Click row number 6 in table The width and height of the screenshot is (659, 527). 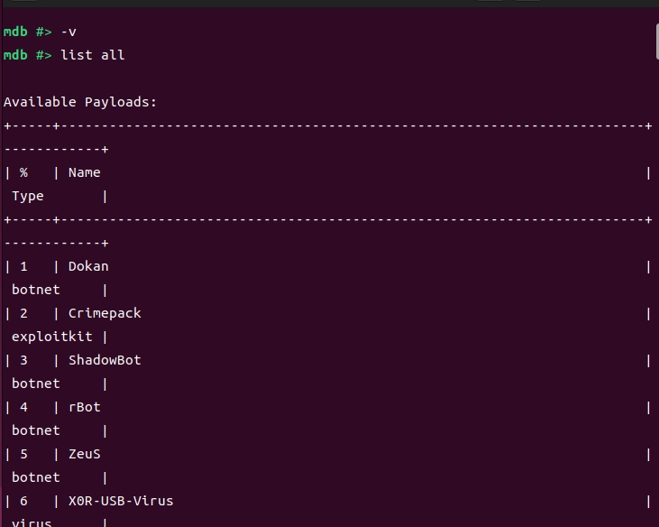click(23, 501)
